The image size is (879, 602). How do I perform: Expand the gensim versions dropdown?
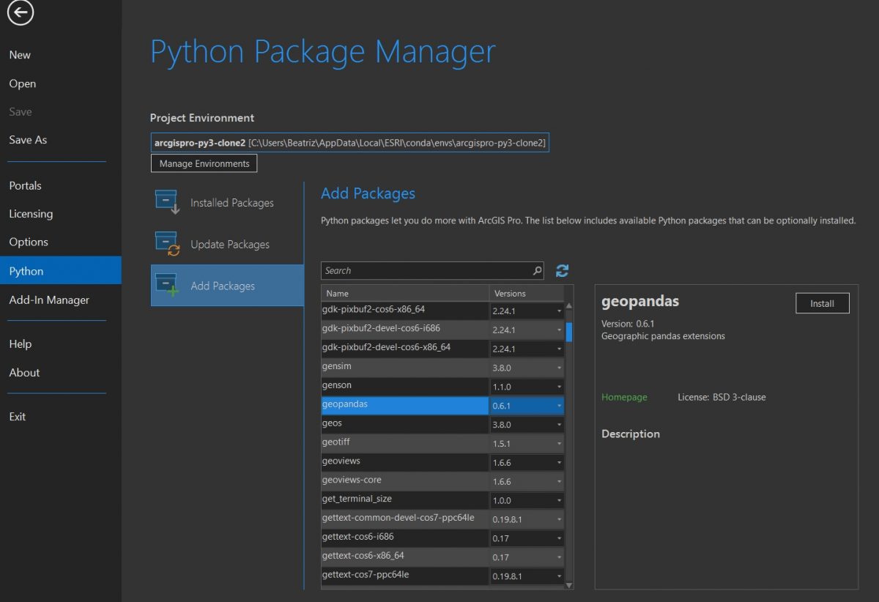pos(560,366)
